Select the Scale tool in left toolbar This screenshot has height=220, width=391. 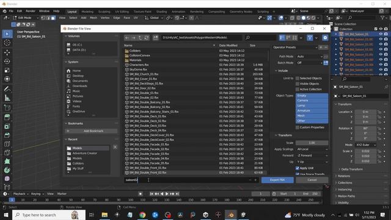click(x=7, y=70)
